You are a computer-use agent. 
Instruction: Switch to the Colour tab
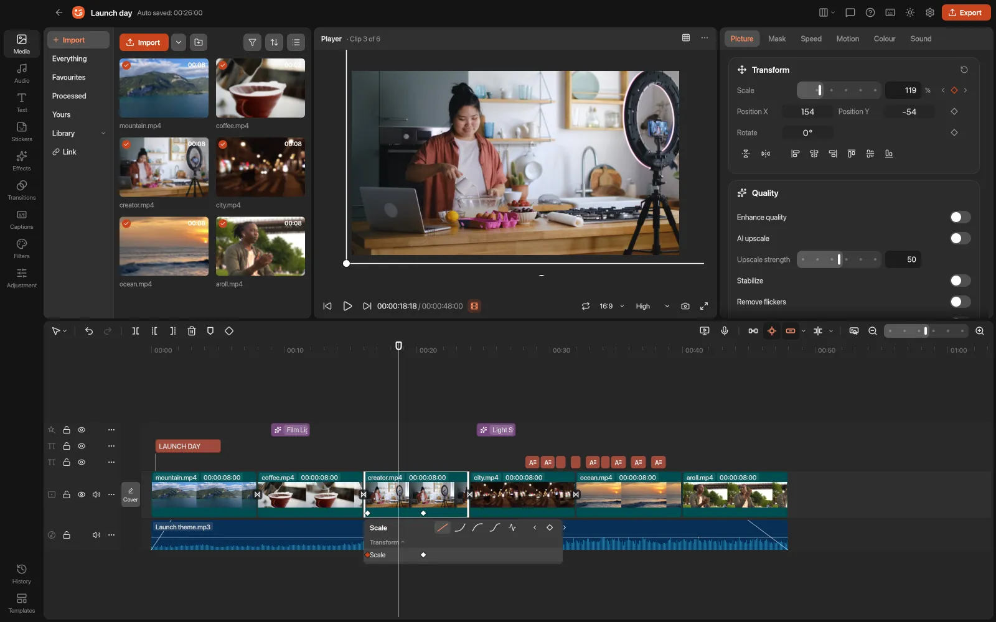(884, 39)
